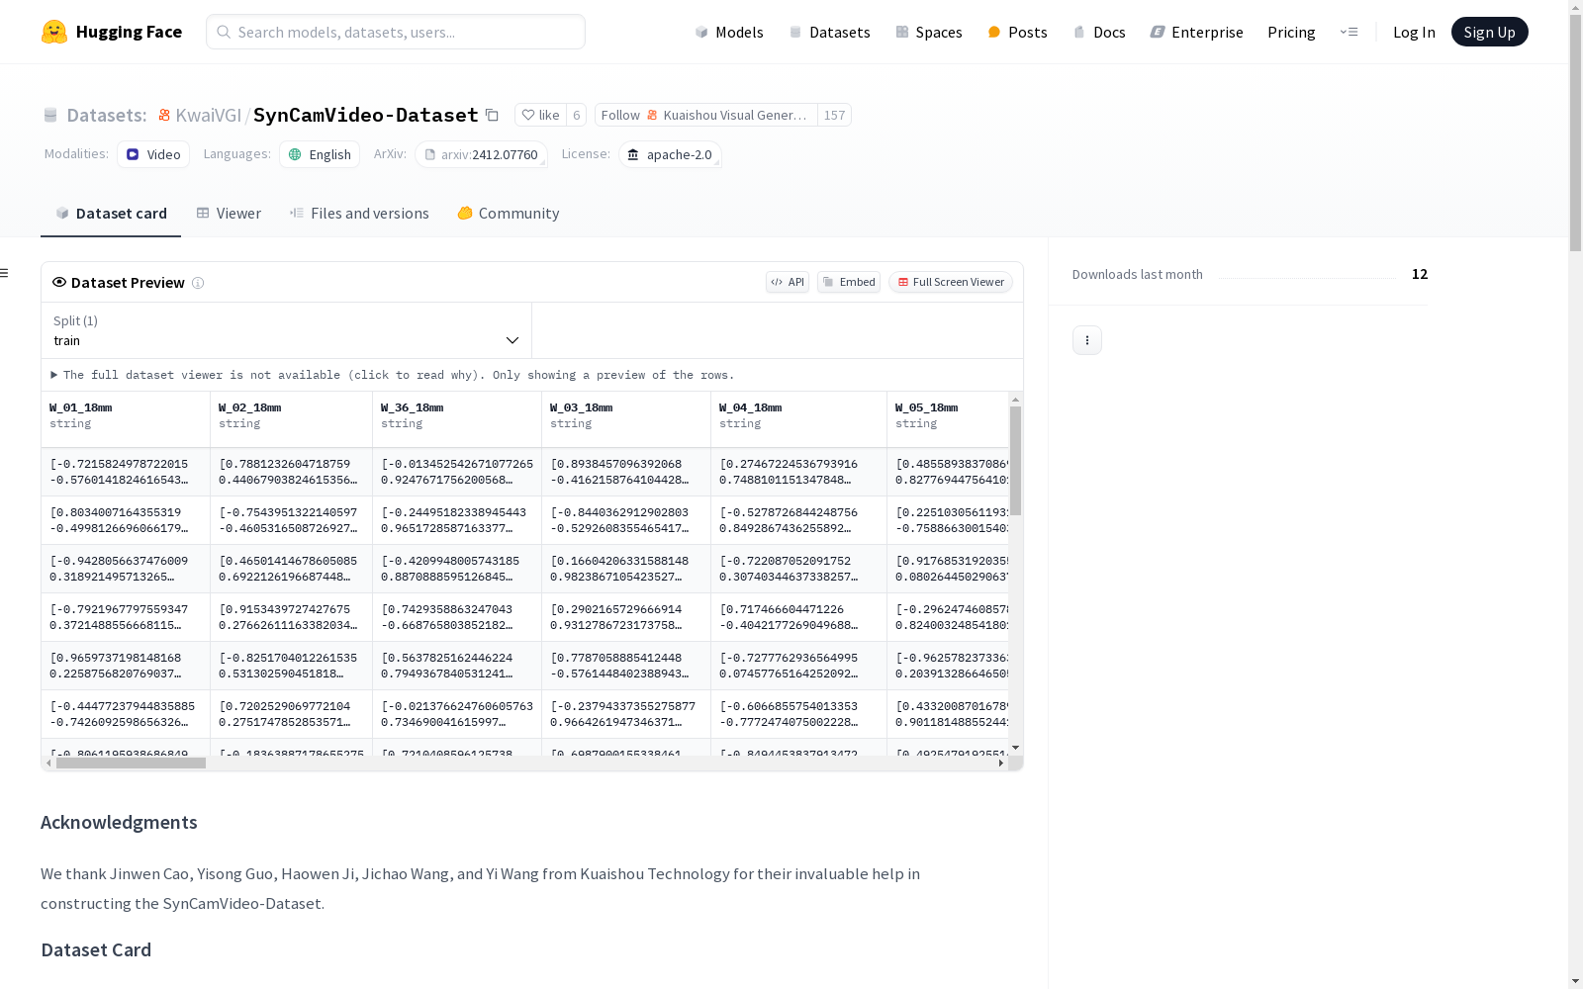Click the heart like icon
The height and width of the screenshot is (989, 1583).
tap(528, 115)
